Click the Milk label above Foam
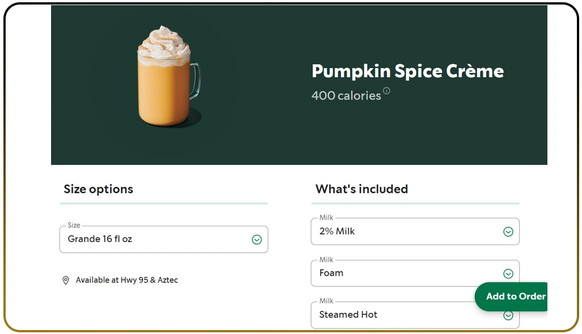The width and height of the screenshot is (582, 334). point(326,260)
